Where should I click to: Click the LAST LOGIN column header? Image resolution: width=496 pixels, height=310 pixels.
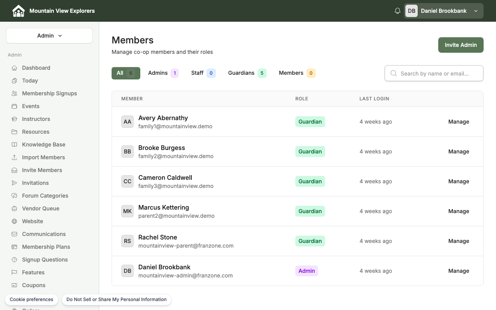click(x=374, y=99)
